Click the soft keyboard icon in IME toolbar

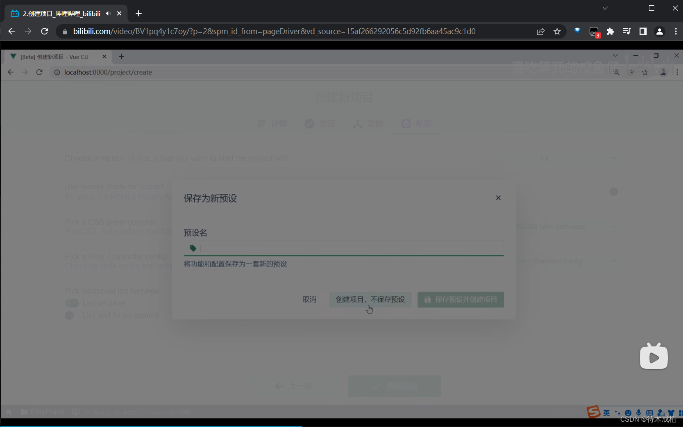point(649,413)
